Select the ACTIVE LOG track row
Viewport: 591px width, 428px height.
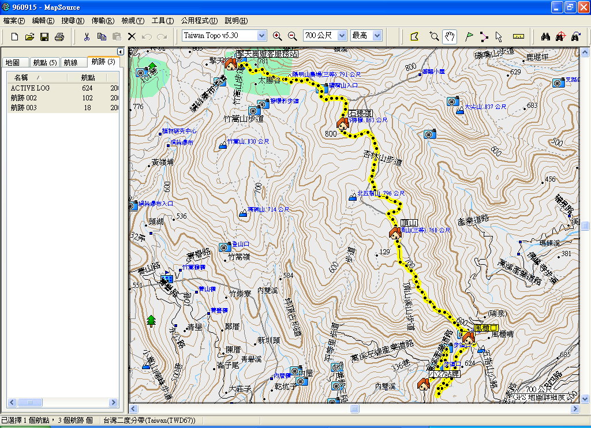click(x=62, y=88)
